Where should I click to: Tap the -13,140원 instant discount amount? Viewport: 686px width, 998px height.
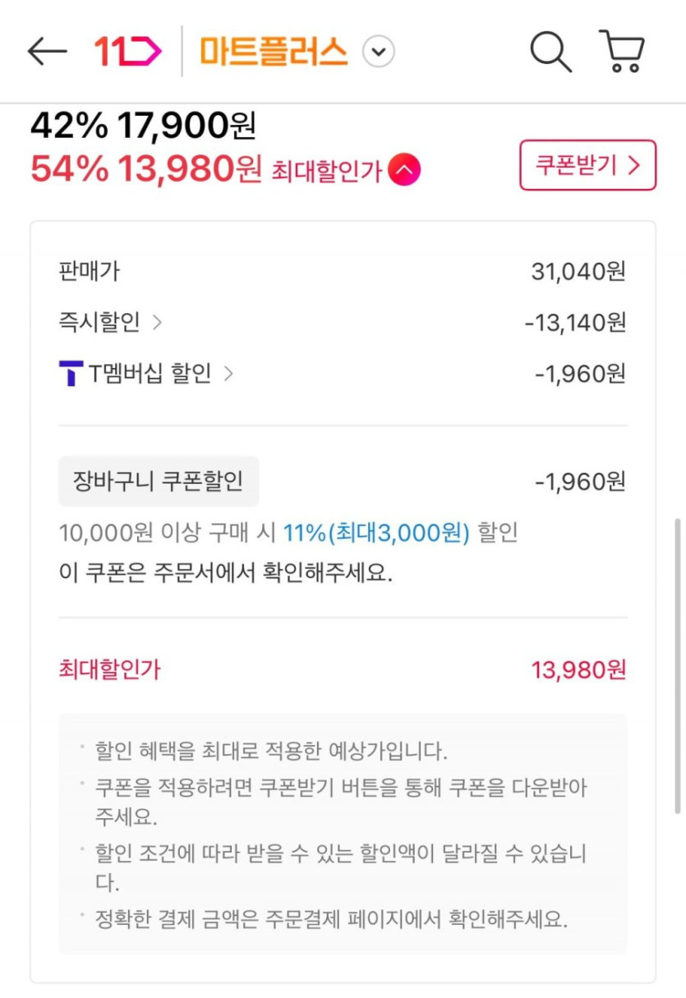point(575,323)
